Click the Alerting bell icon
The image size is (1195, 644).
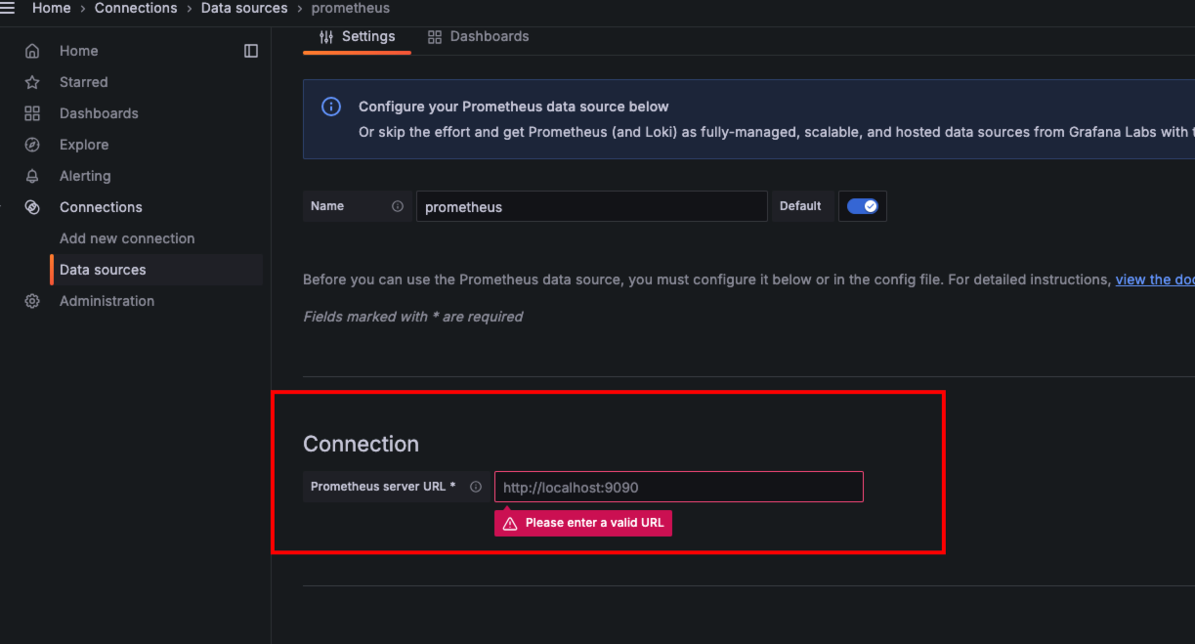click(x=32, y=176)
